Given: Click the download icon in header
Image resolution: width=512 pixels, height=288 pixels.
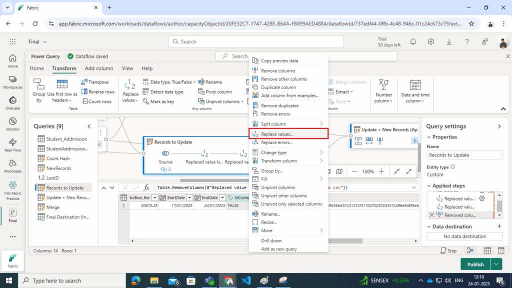Looking at the screenshot, I should [449, 41].
